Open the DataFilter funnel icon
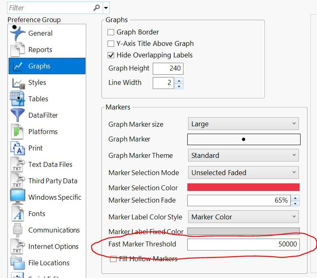Screen dimensions: 317x278 tap(18, 115)
